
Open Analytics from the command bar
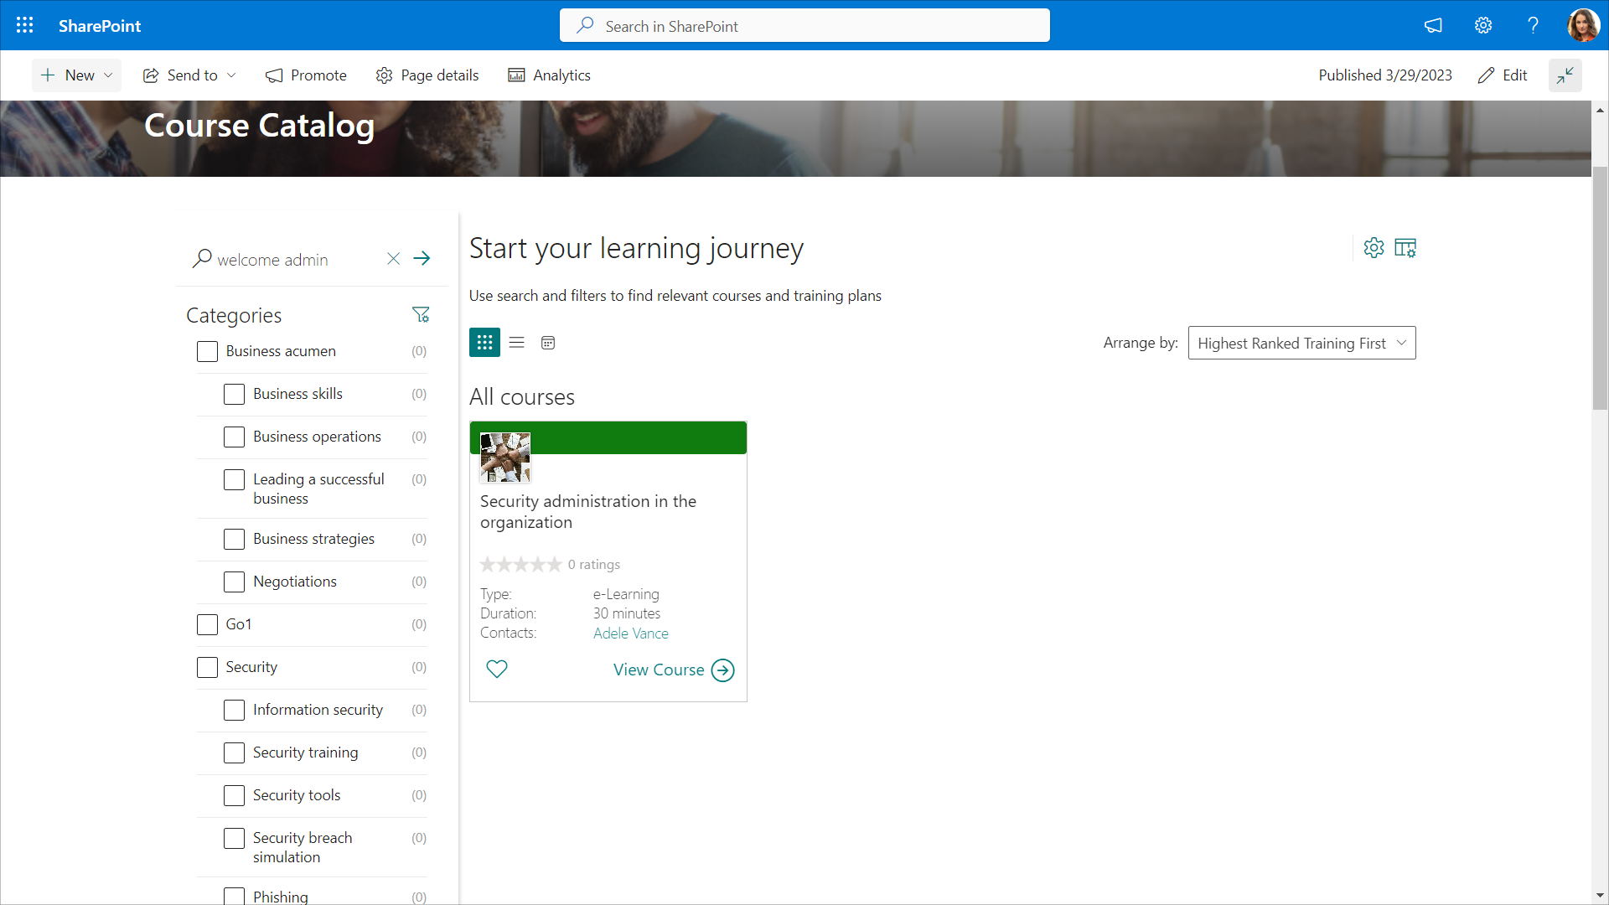pyautogui.click(x=549, y=75)
